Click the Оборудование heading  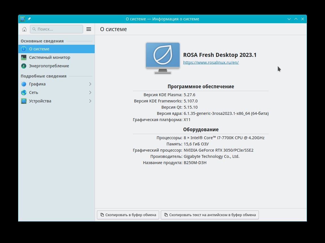201,130
